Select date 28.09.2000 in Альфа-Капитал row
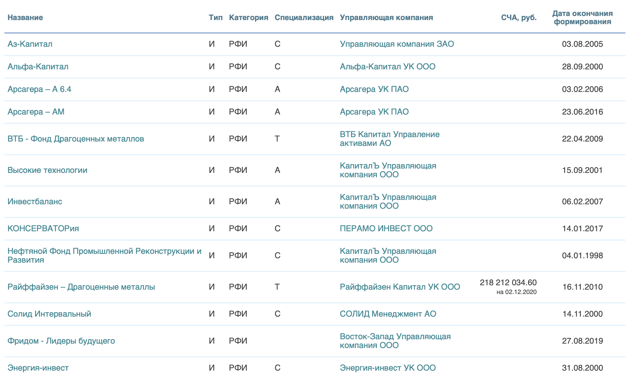Viewport: 628px width, 391px height. tap(582, 67)
